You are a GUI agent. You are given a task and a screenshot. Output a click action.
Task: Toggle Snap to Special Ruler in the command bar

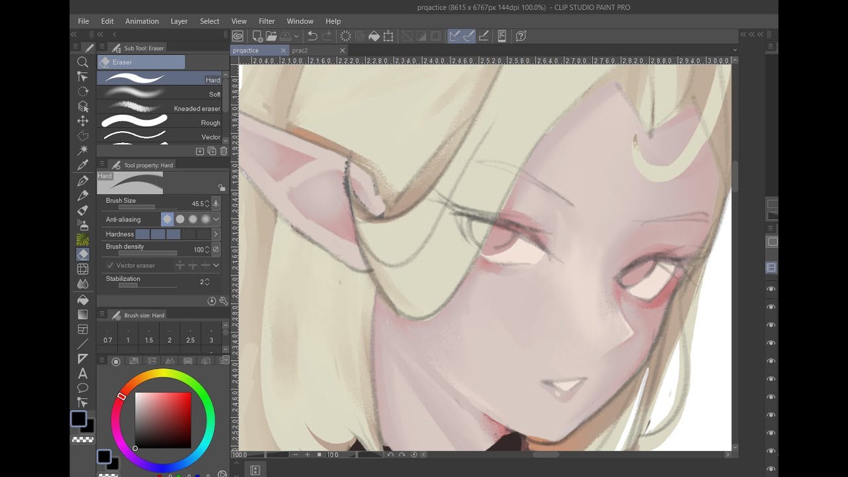(x=469, y=36)
